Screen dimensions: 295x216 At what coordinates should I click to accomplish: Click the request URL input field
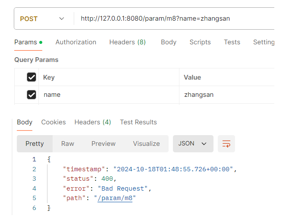click(x=174, y=19)
